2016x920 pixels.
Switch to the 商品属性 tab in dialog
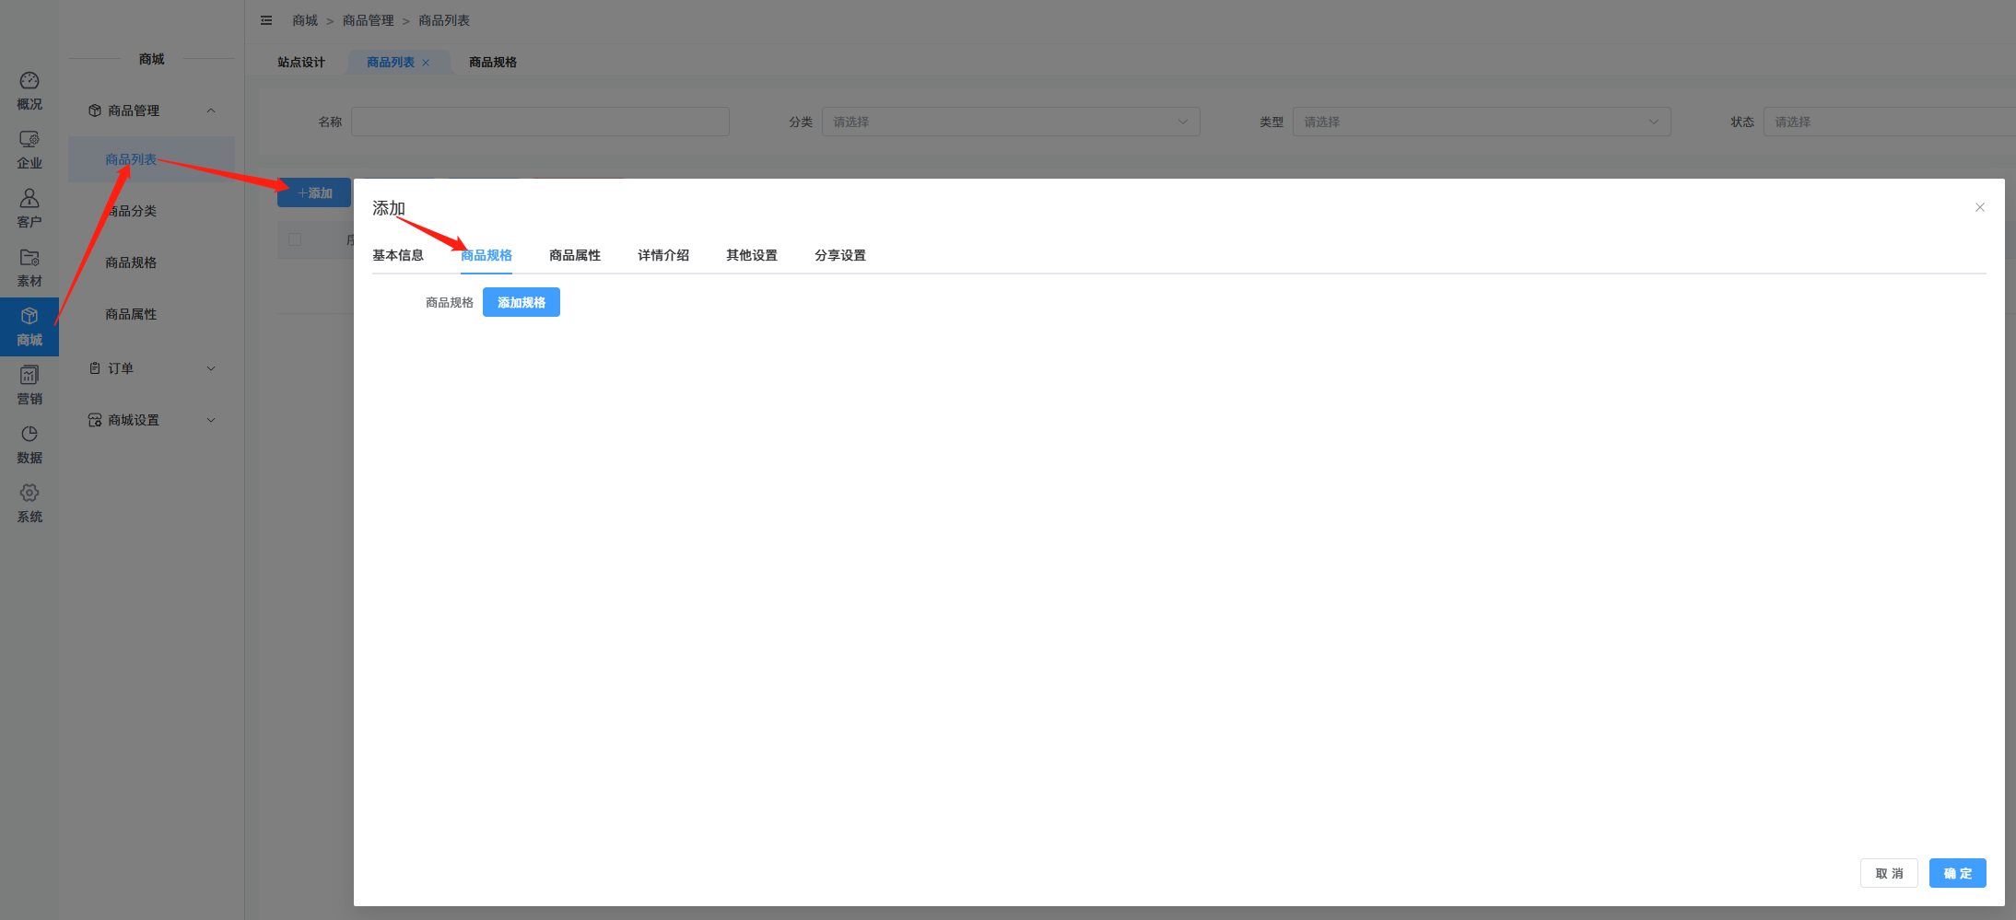574,255
